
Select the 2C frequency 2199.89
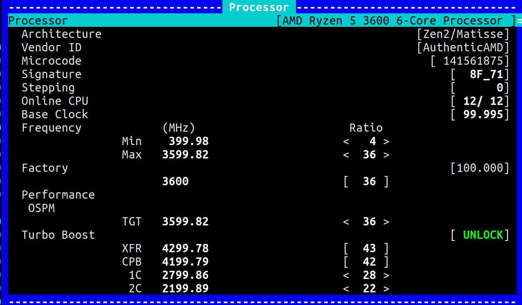(185, 289)
